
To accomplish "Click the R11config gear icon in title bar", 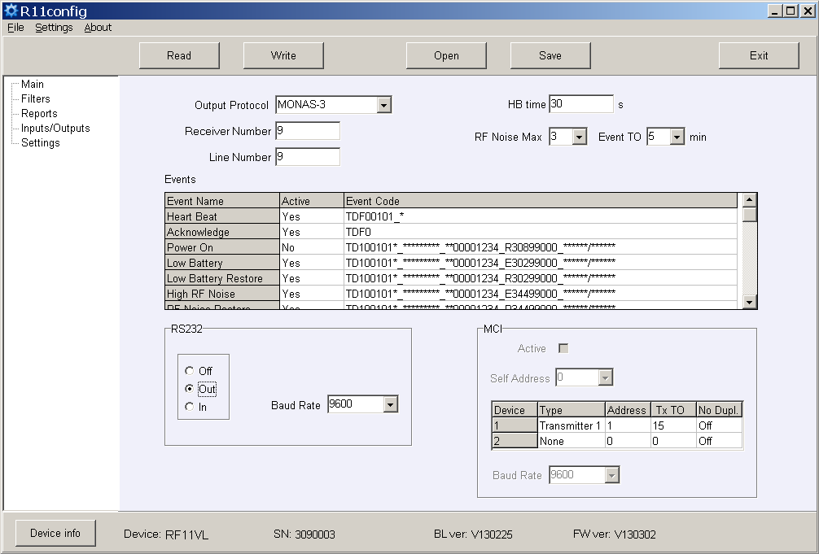I will (11, 11).
